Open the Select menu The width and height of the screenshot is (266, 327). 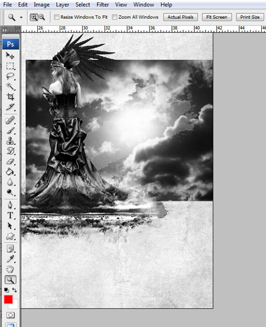point(83,5)
